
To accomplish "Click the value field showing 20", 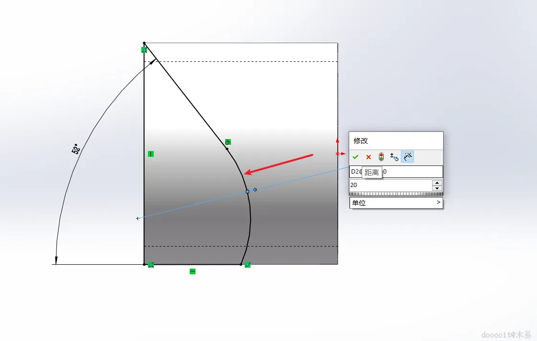I will 390,185.
